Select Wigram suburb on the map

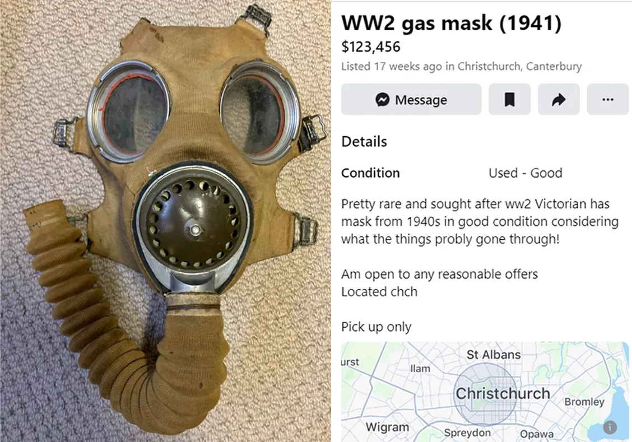387,427
